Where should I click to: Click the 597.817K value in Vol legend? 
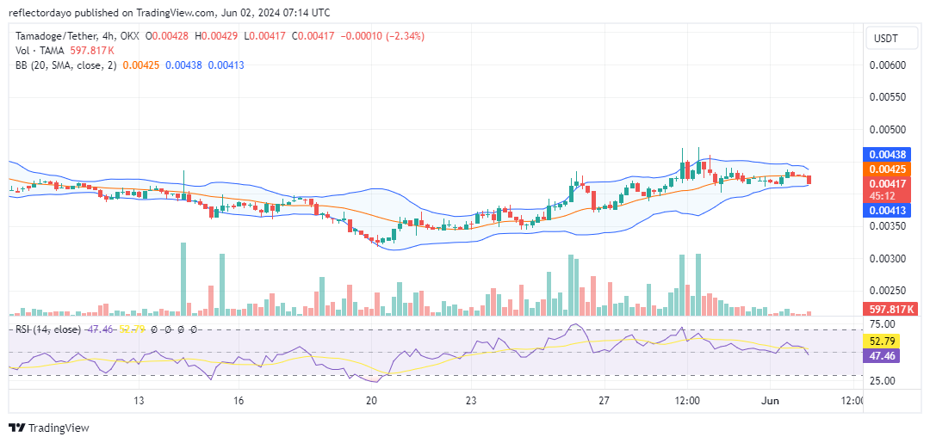(92, 51)
